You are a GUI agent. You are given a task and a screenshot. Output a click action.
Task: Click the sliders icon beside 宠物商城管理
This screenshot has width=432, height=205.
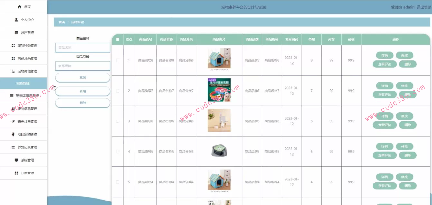13,71
